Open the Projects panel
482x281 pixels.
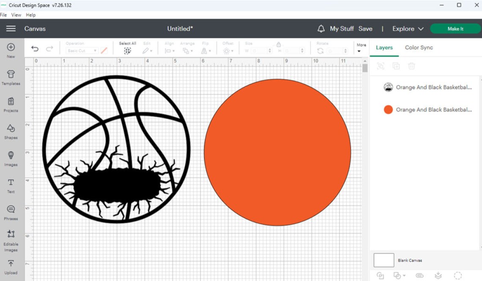(11, 105)
